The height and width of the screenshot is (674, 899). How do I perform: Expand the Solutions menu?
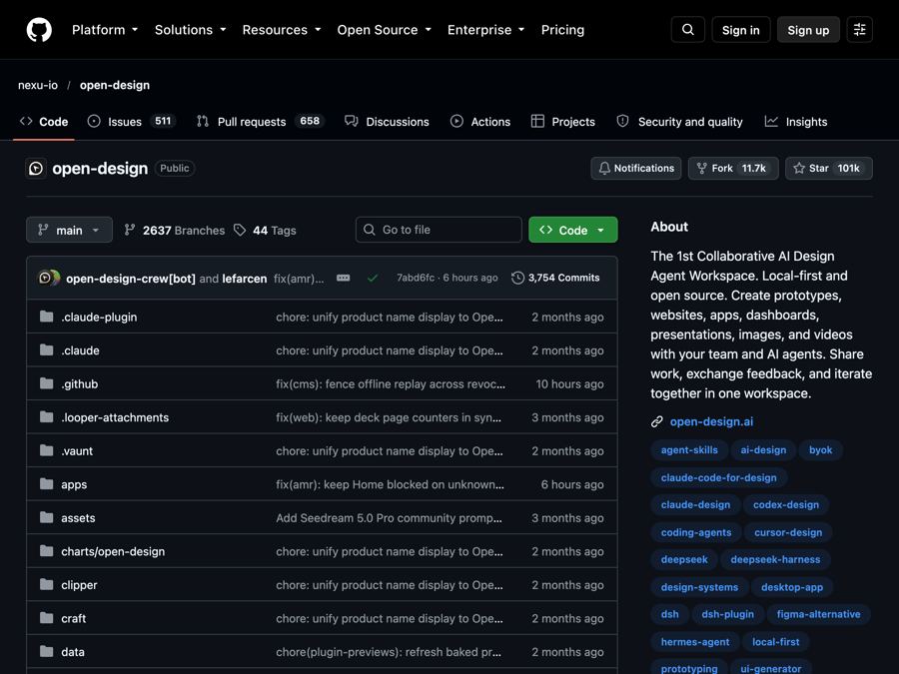point(190,30)
